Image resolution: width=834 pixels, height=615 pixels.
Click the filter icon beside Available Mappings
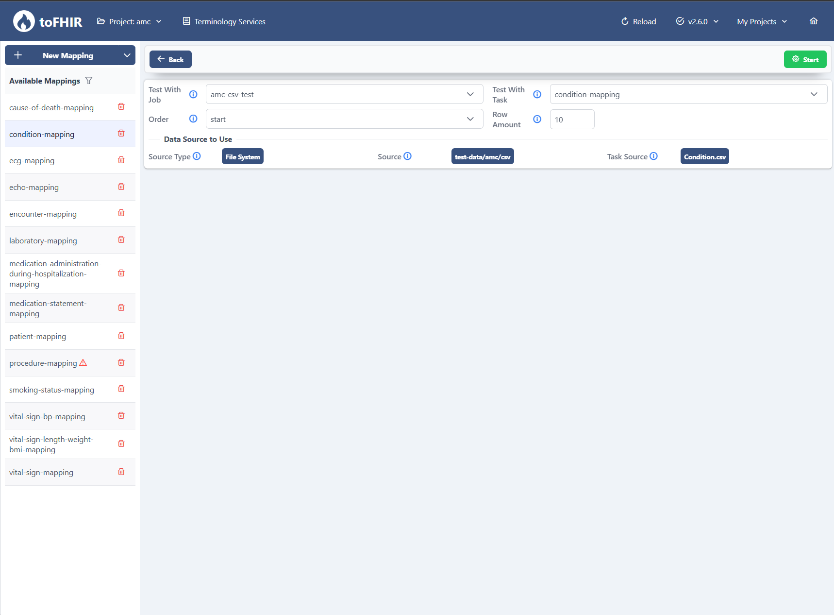pos(89,81)
